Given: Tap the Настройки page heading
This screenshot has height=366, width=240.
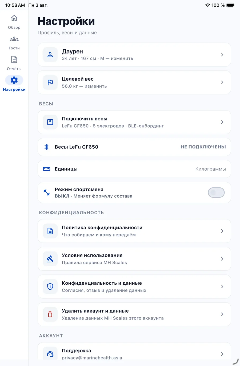Looking at the screenshot, I should (66, 21).
